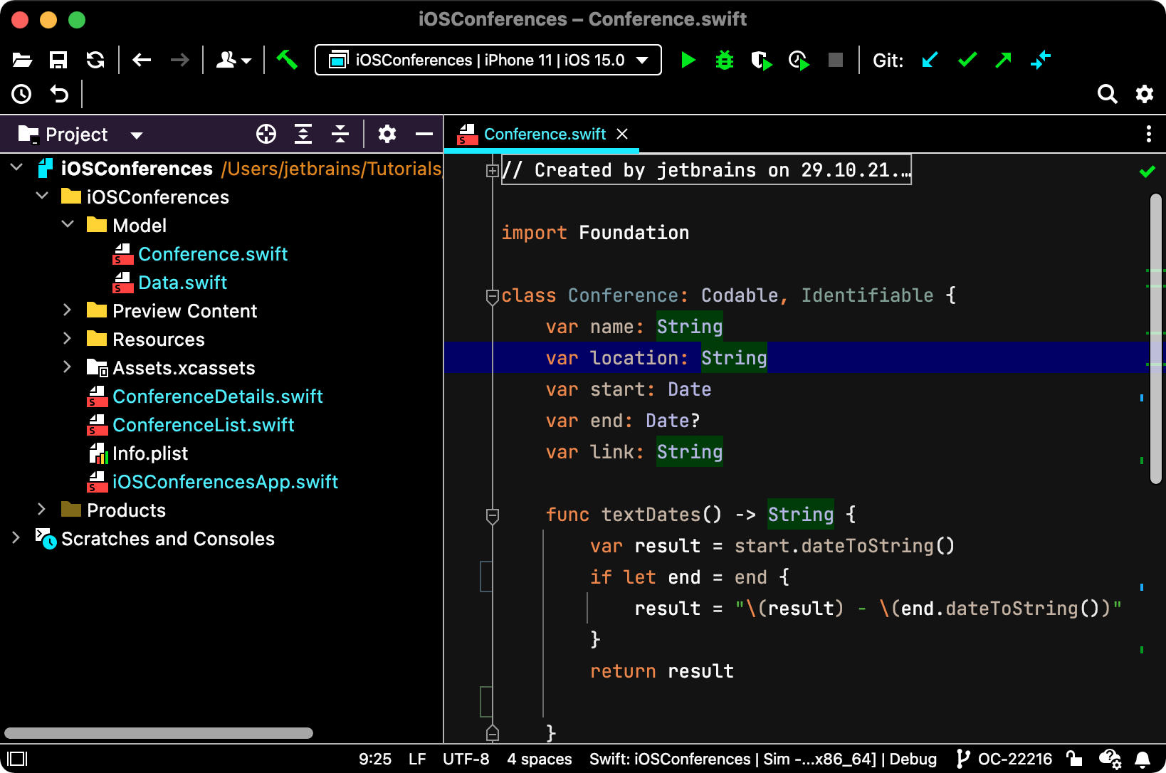
Task: Toggle read-only lock icon
Action: point(1074,759)
